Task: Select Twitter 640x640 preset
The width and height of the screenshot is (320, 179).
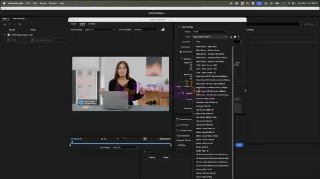Action: pos(202,147)
